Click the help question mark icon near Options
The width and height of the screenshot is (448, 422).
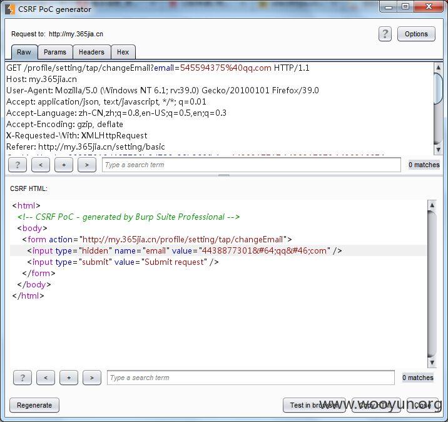(x=385, y=34)
